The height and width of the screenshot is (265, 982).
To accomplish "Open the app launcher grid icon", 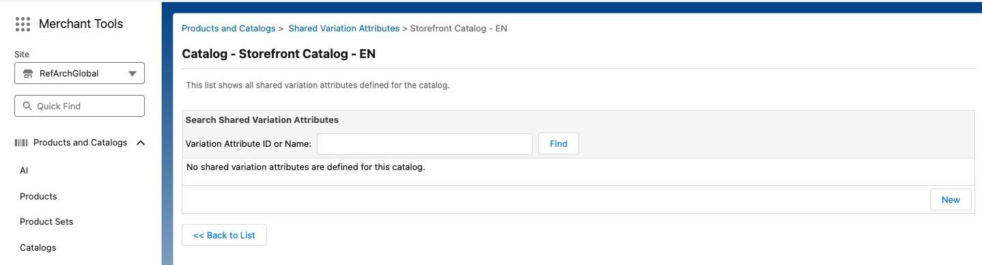I will 23,24.
